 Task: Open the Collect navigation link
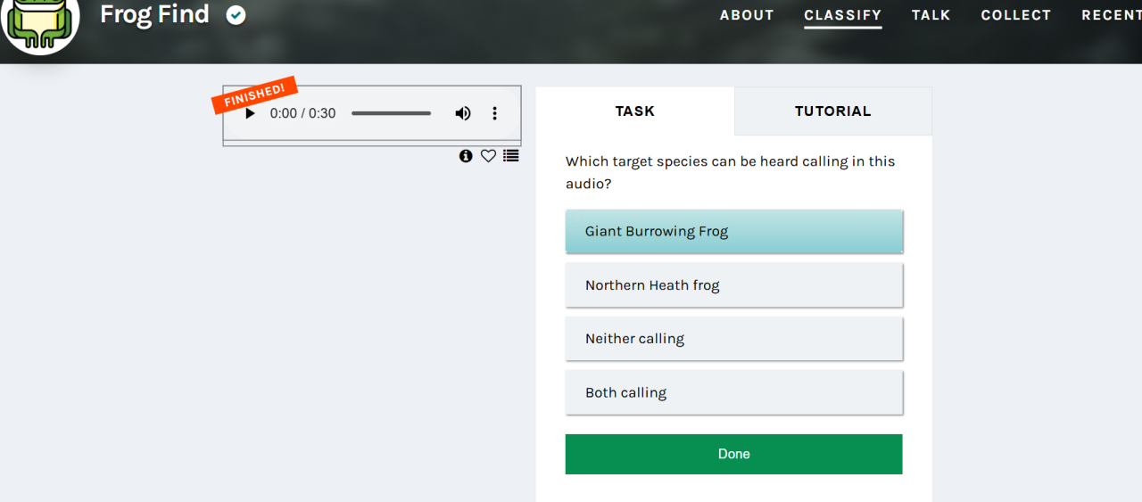[x=1016, y=15]
